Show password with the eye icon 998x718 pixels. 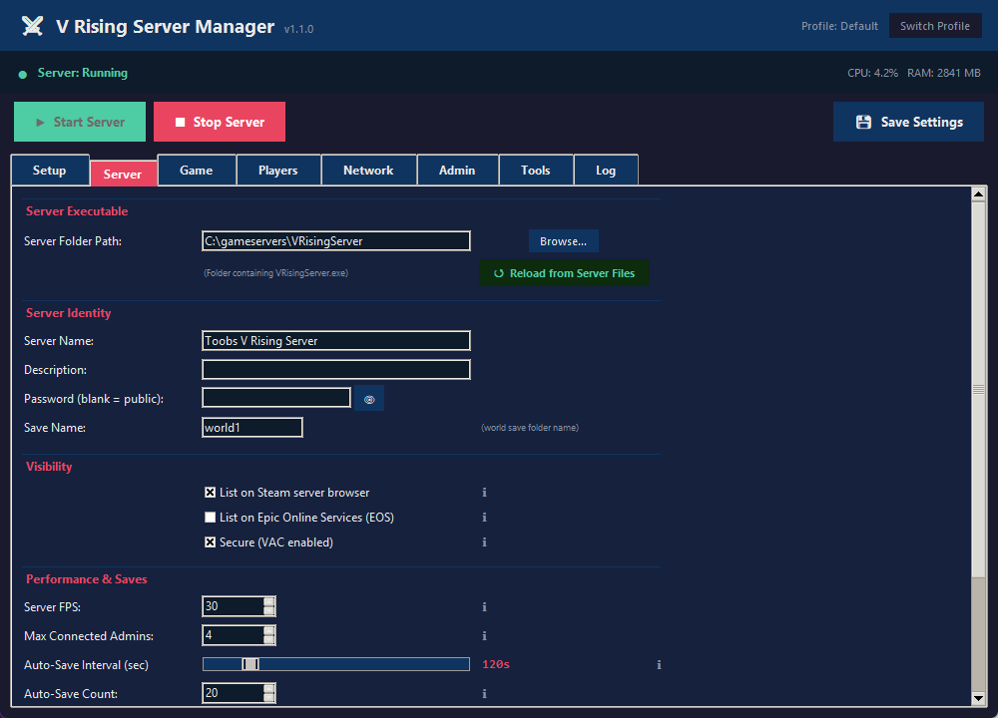coord(369,399)
